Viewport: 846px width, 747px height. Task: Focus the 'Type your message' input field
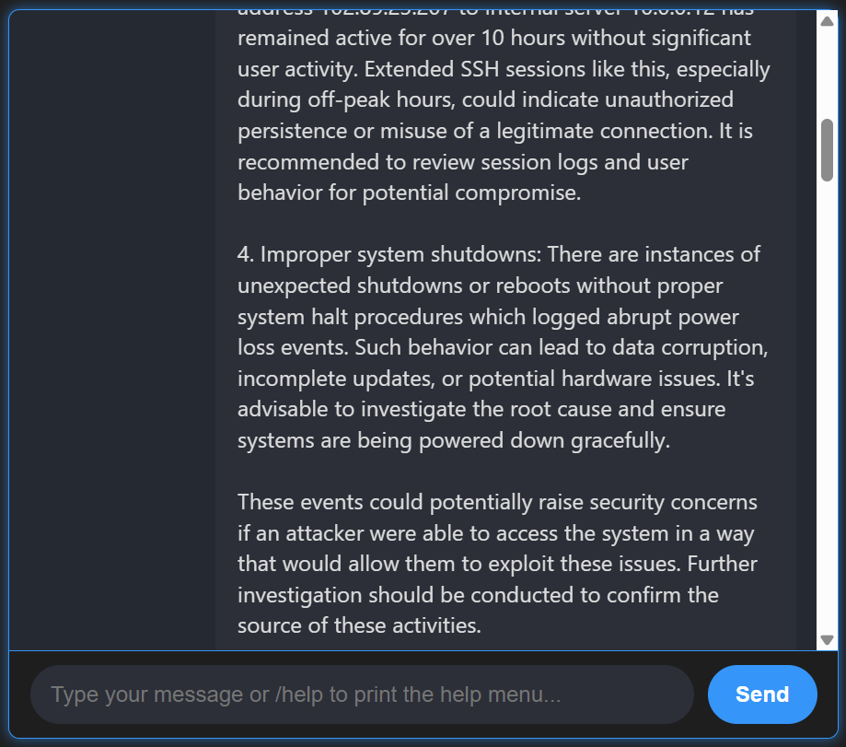pos(362,694)
